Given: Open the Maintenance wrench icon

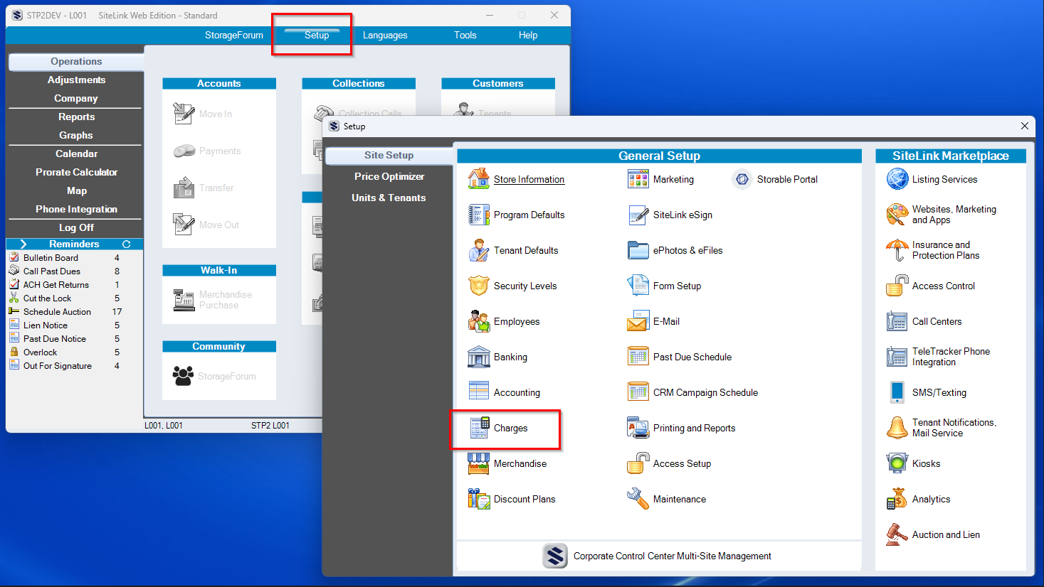Looking at the screenshot, I should pos(638,499).
